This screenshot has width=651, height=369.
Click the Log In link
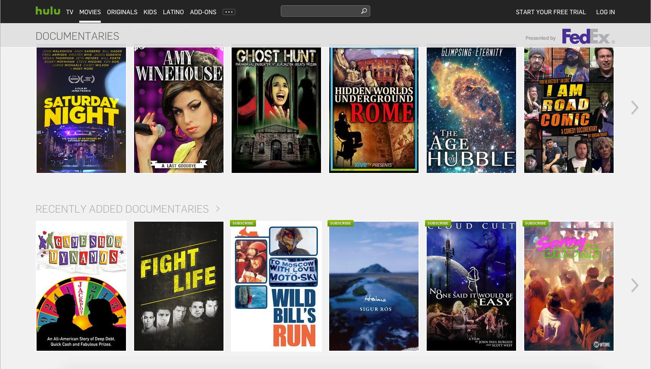coord(605,12)
